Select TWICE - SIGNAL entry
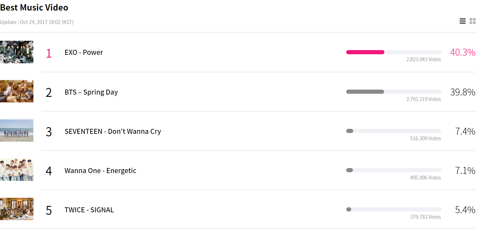Viewport: 480px width, 229px height. pyautogui.click(x=89, y=210)
